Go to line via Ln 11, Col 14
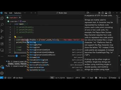This screenshot has width=121, height=90. 60,78
